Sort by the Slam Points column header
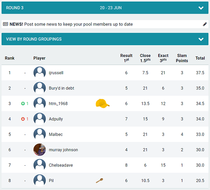Viewport: 210px width, 190px height. (x=182, y=58)
